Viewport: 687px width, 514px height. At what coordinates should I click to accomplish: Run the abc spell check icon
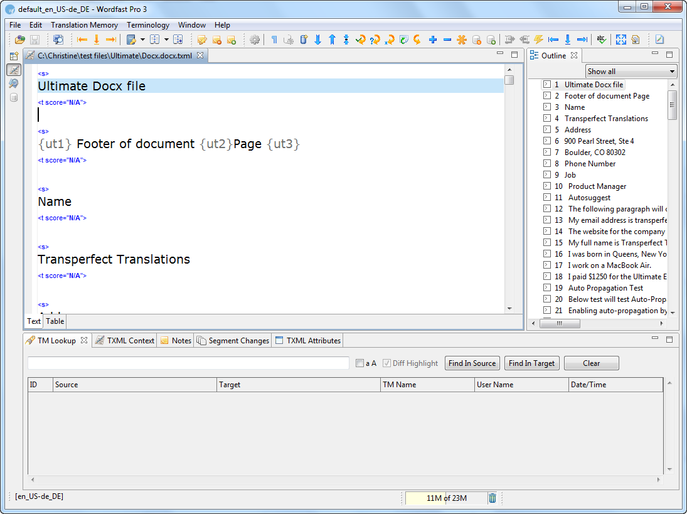602,40
